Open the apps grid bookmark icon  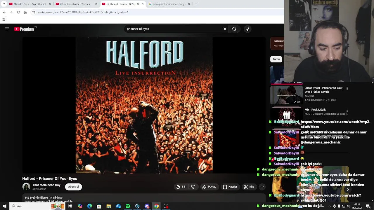pyautogui.click(x=4, y=19)
